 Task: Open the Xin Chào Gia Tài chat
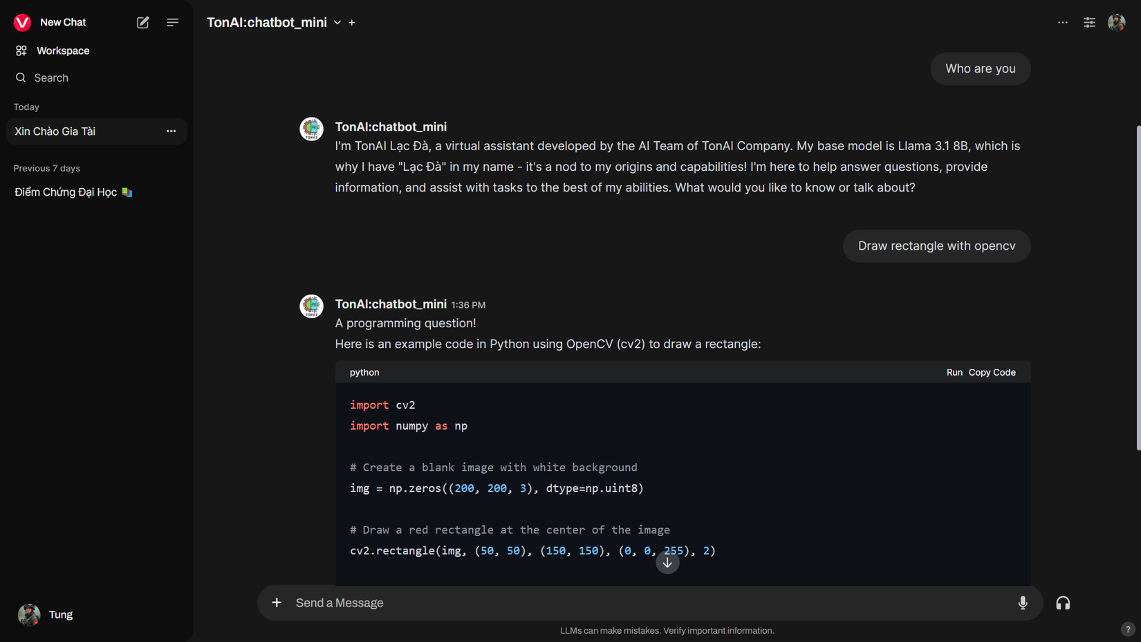click(x=55, y=131)
